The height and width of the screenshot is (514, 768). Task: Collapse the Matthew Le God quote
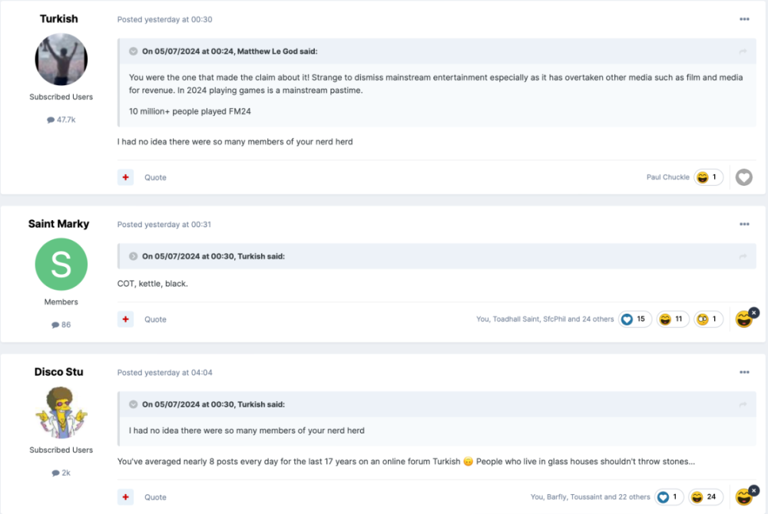[134, 51]
